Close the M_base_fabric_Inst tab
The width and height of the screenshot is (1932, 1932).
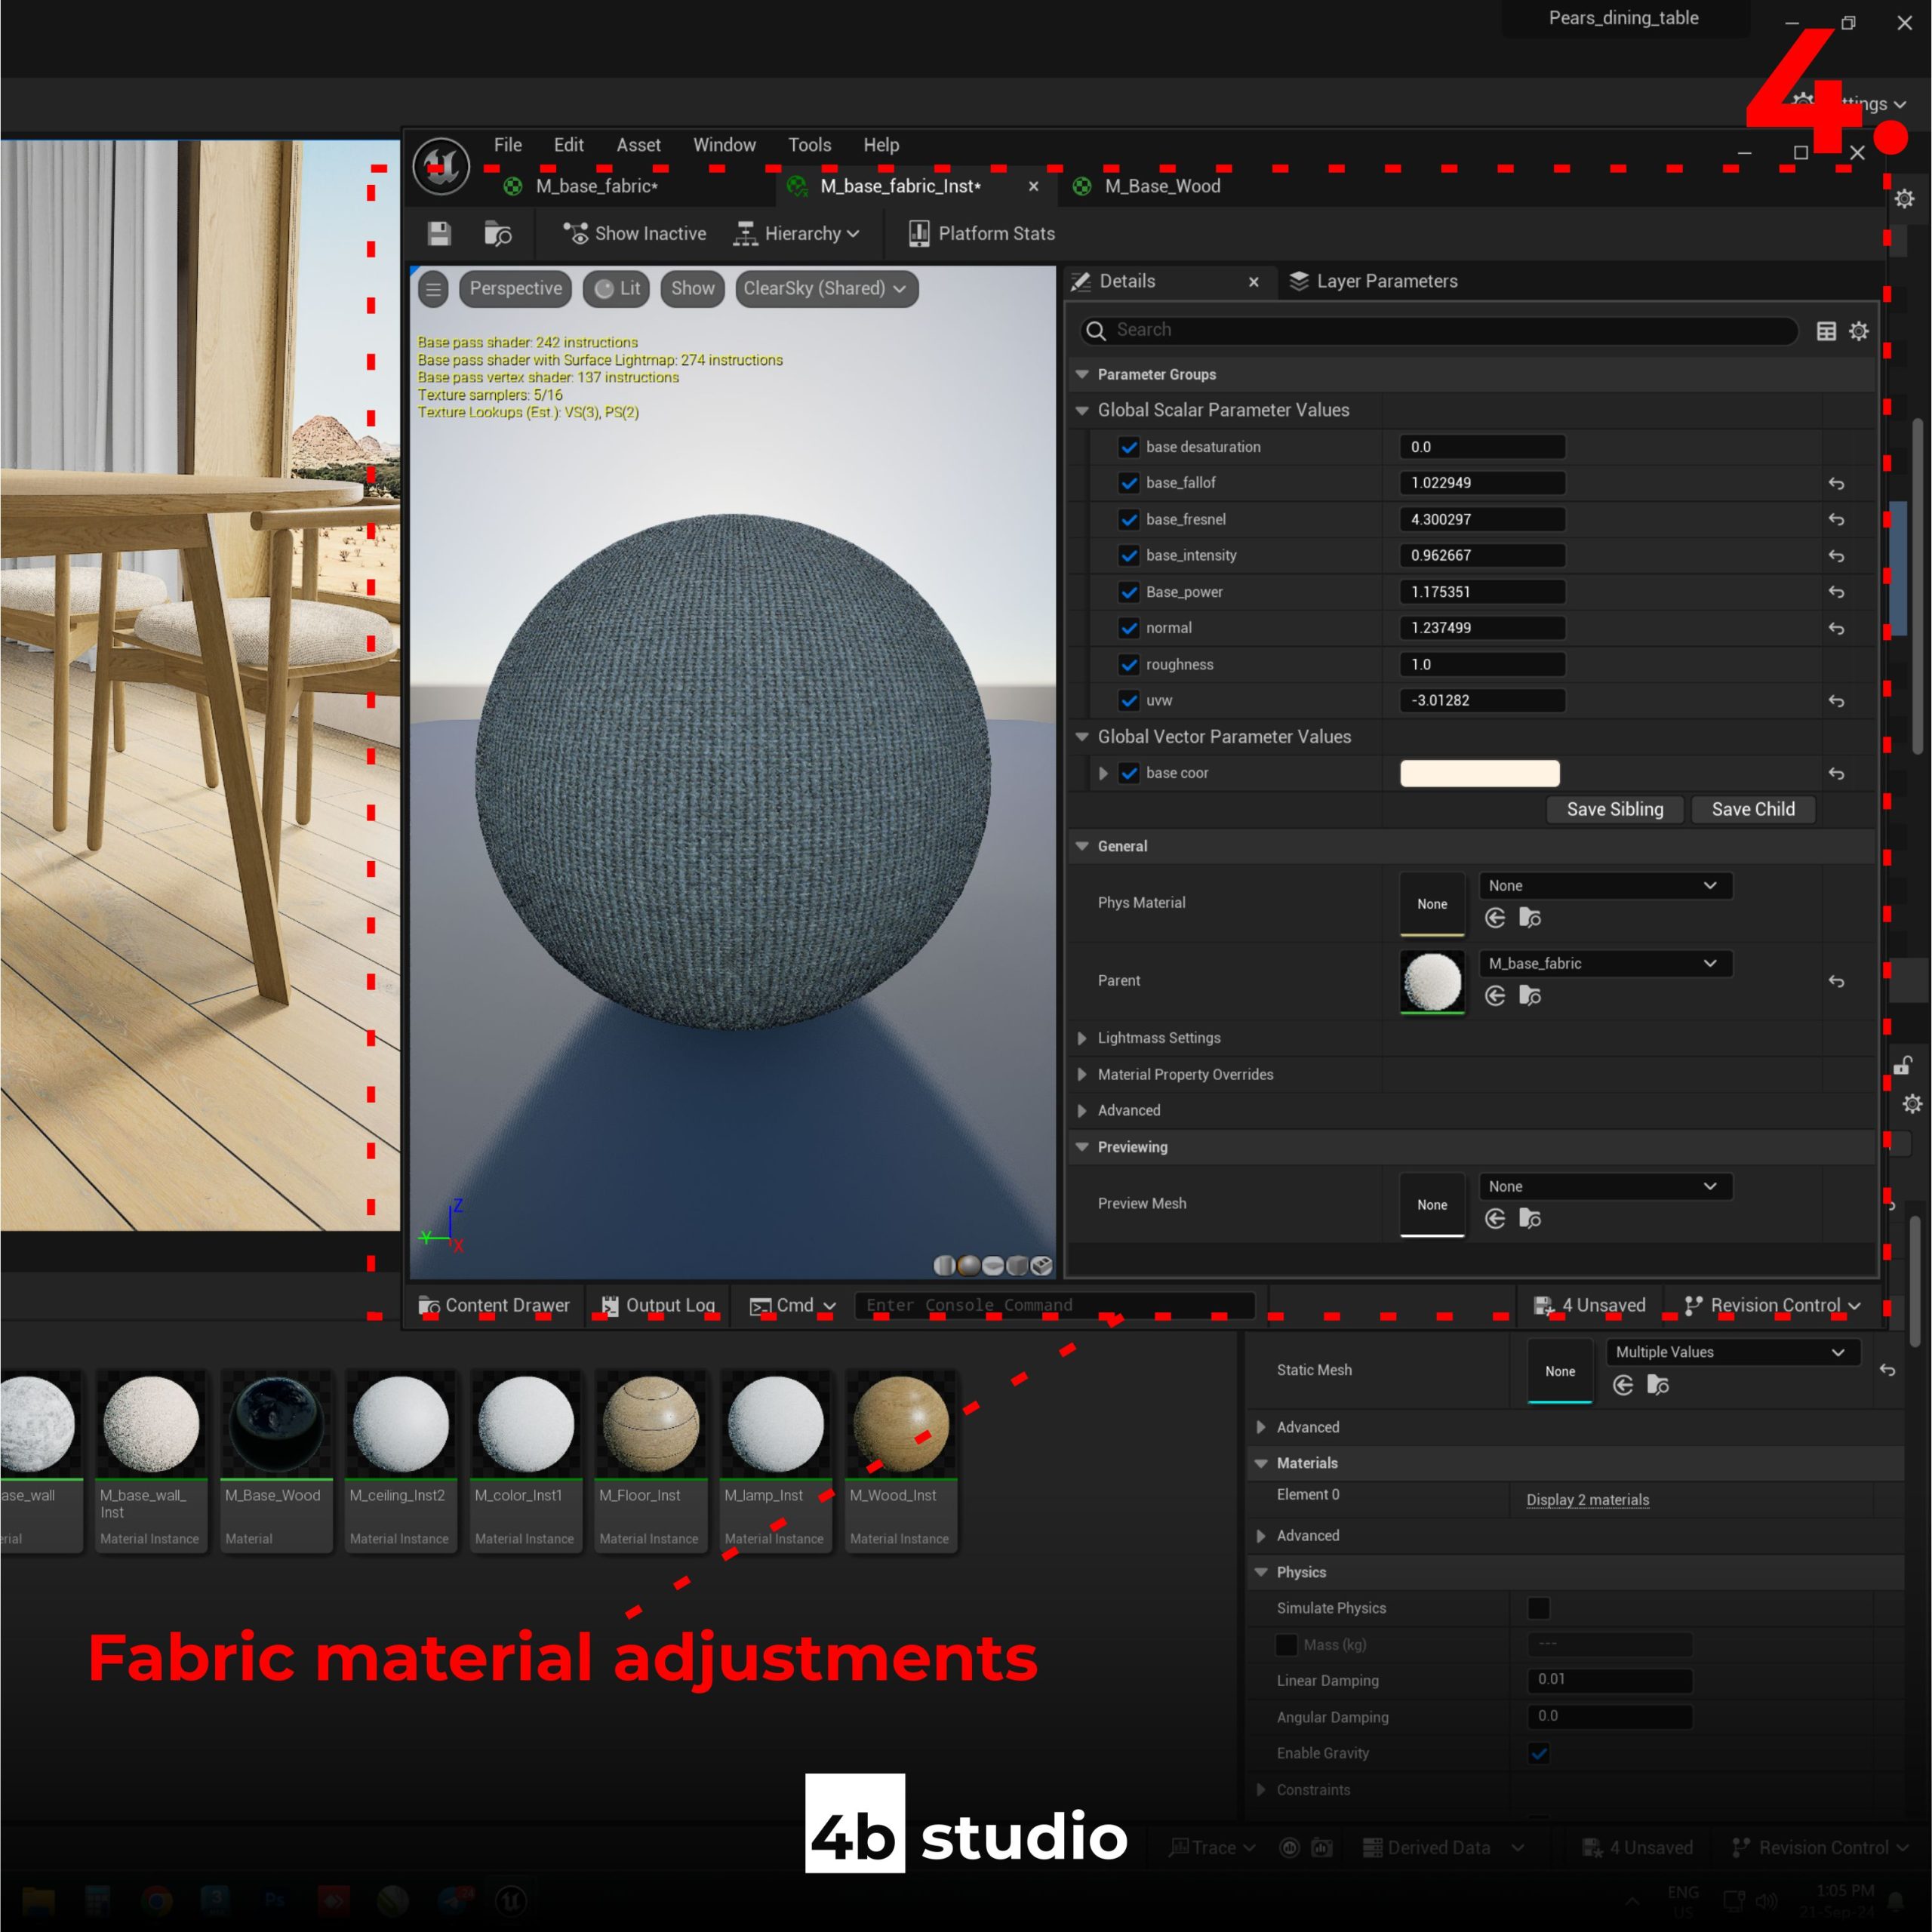click(1033, 187)
